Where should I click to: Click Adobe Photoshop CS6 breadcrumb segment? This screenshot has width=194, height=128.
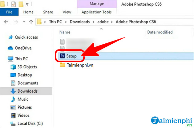coord(136,22)
